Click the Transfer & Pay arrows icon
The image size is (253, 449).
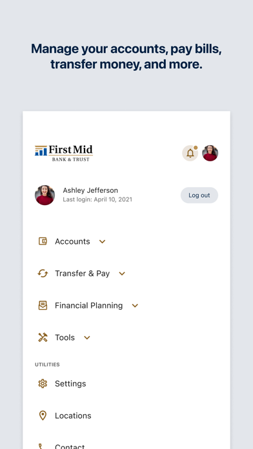[43, 273]
